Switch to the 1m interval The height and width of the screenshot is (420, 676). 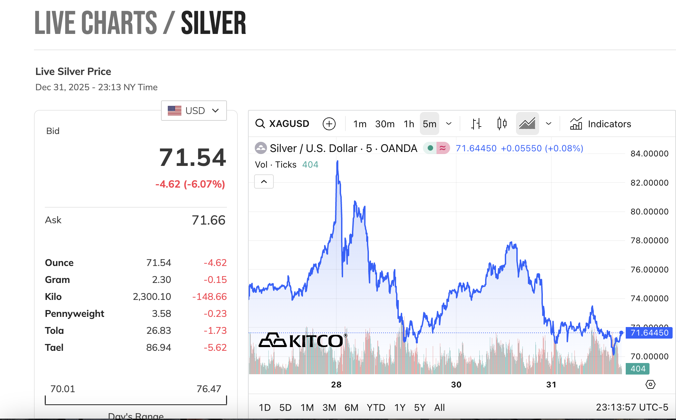tap(360, 124)
